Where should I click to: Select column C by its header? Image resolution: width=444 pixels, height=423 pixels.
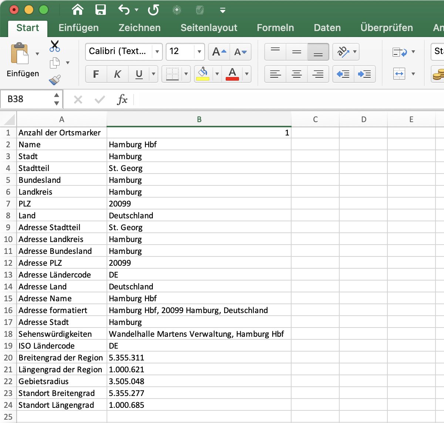pos(315,120)
